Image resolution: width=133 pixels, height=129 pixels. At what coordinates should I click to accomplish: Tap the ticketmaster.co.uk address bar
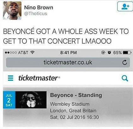click(68, 62)
